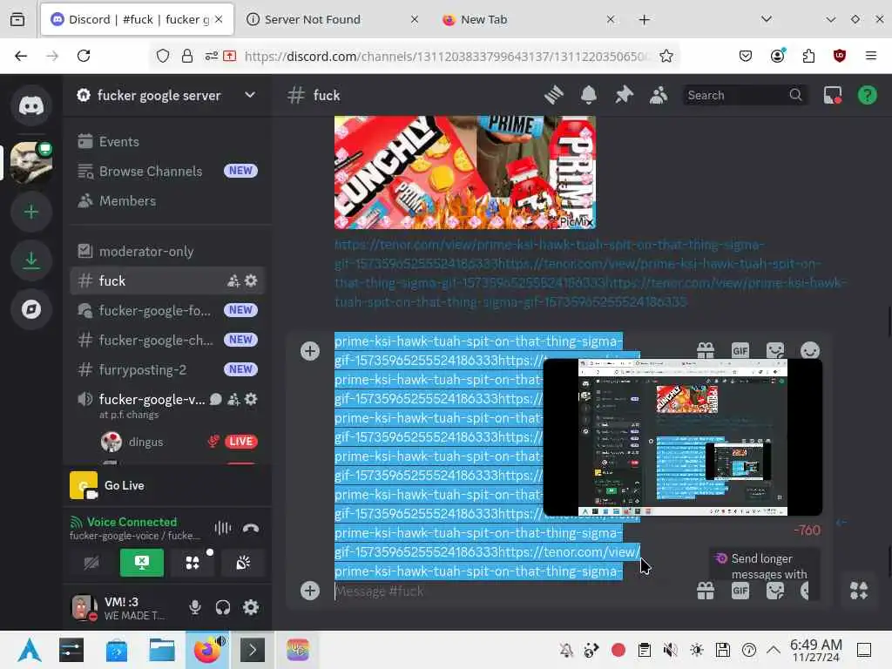
Task: Open tenor.com prime-ksi link in chat
Action: tap(591, 273)
